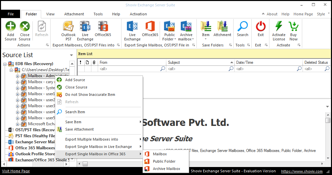Collapse the C:\Users\news\Desktop tree node
This screenshot has height=175, width=332.
[11, 70]
